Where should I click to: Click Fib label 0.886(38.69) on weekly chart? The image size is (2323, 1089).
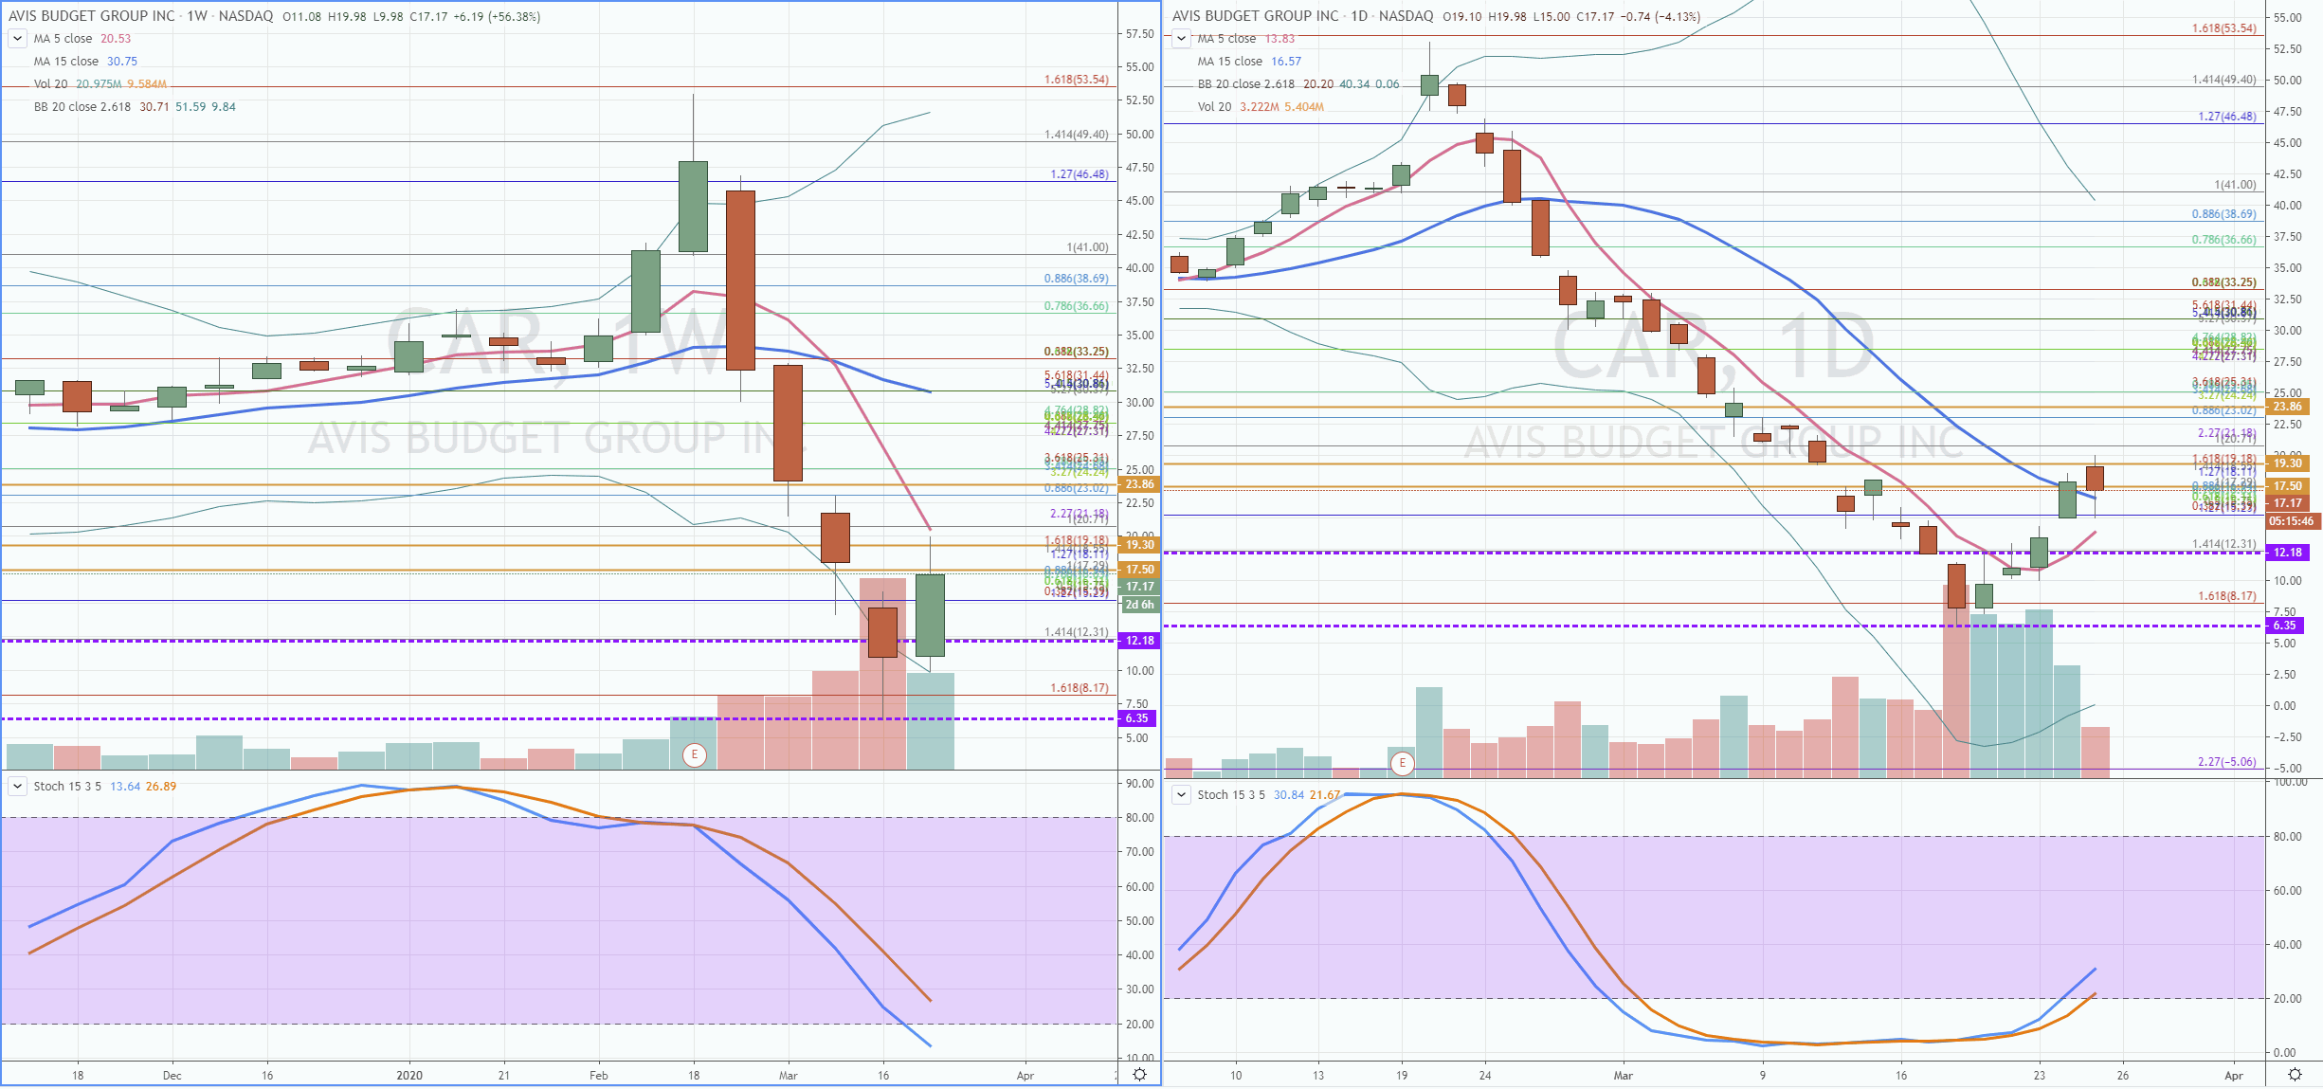click(x=1076, y=279)
